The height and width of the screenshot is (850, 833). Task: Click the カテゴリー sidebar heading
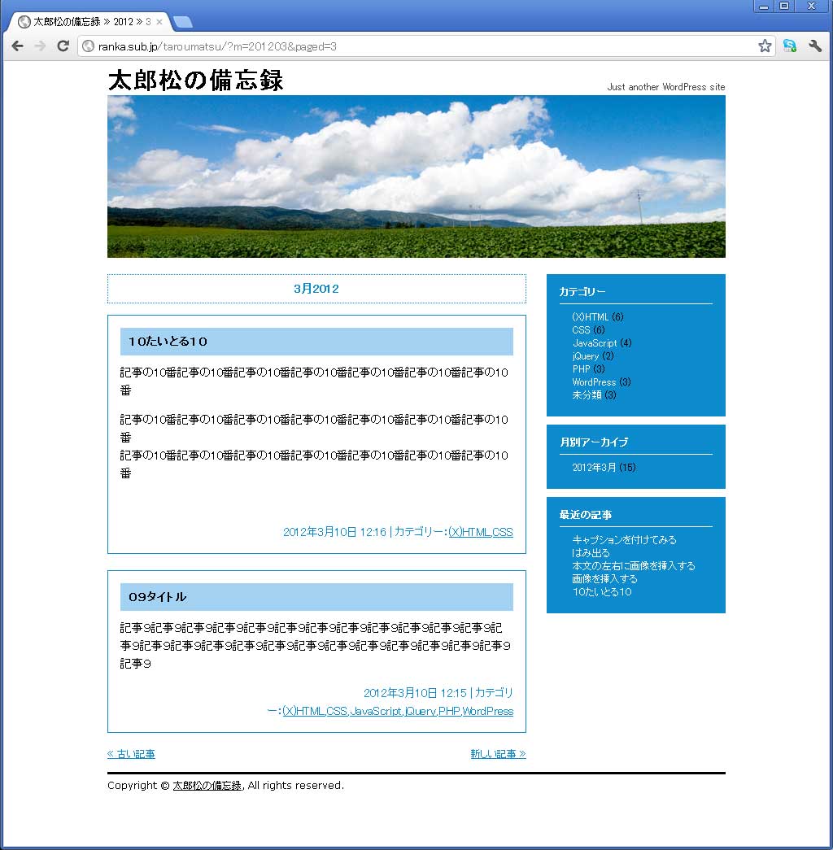(582, 291)
